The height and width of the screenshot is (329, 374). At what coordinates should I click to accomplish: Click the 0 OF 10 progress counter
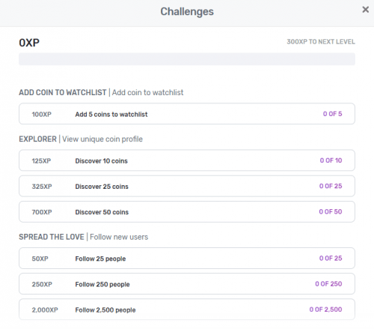pos(331,160)
